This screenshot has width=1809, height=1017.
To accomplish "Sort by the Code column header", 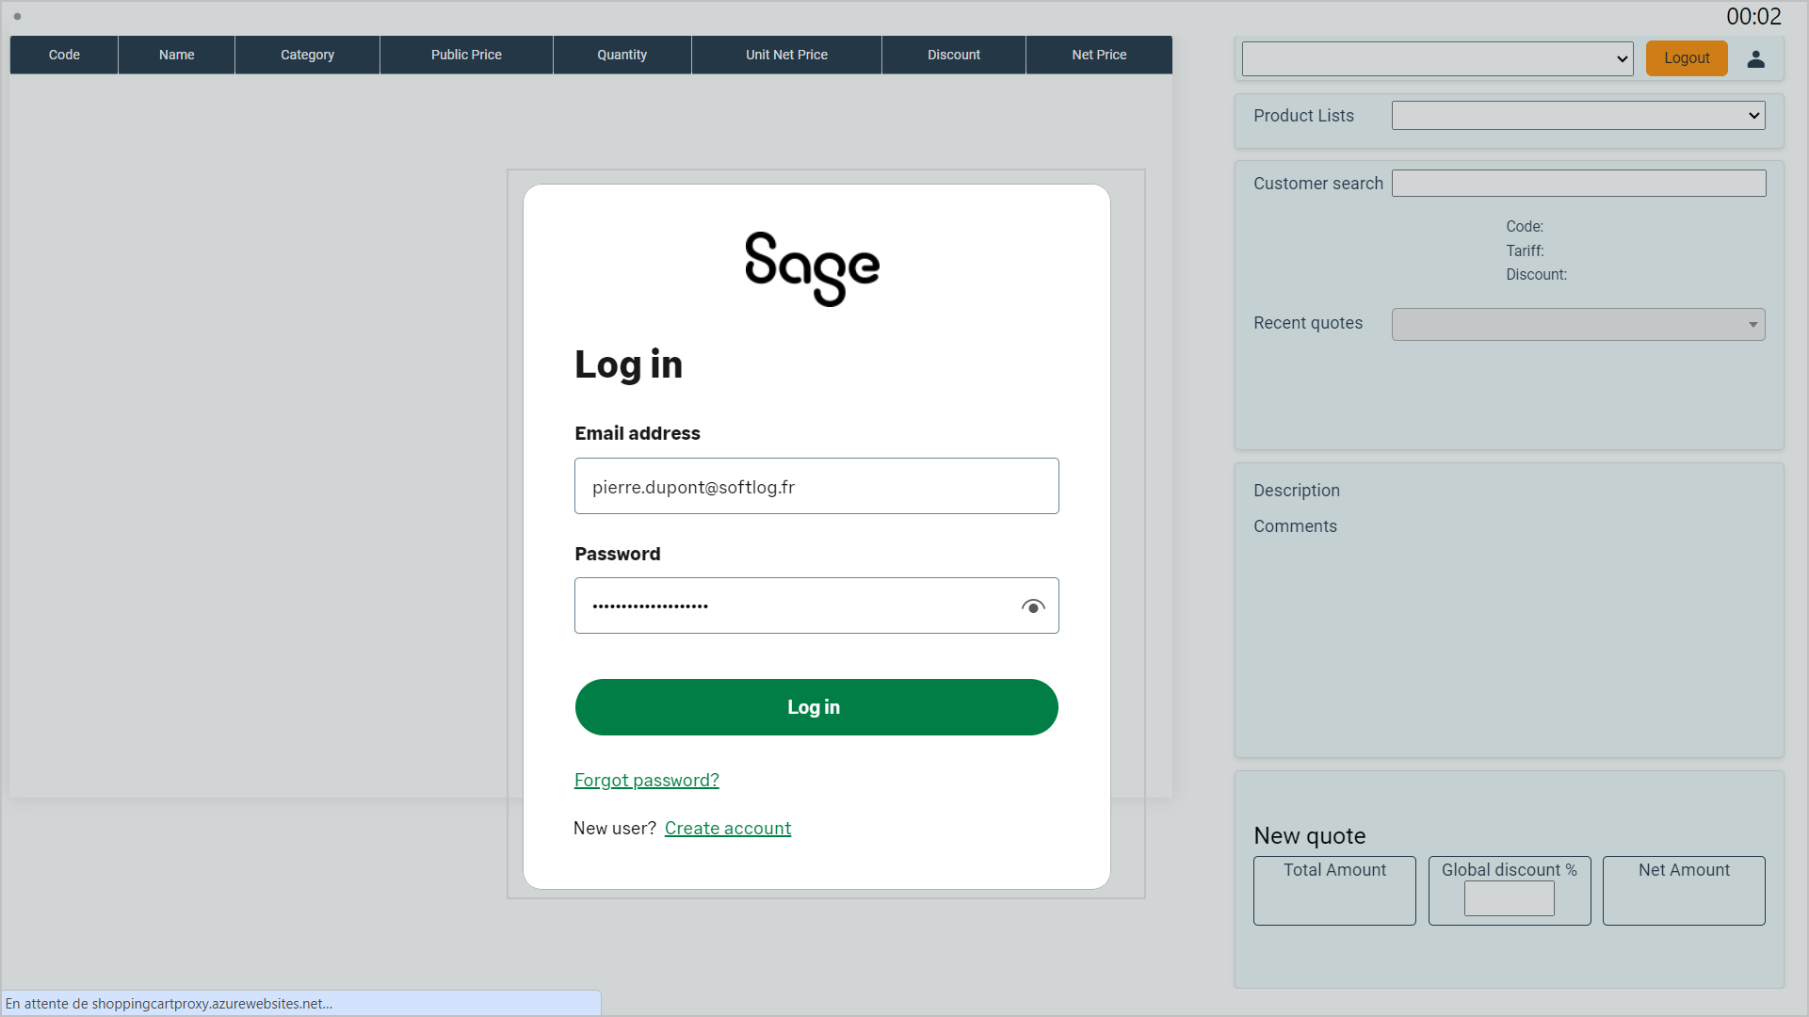I will (64, 55).
